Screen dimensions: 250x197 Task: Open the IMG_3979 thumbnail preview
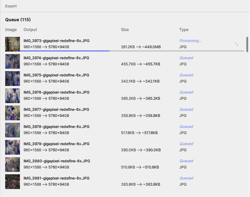pyautogui.click(x=13, y=147)
